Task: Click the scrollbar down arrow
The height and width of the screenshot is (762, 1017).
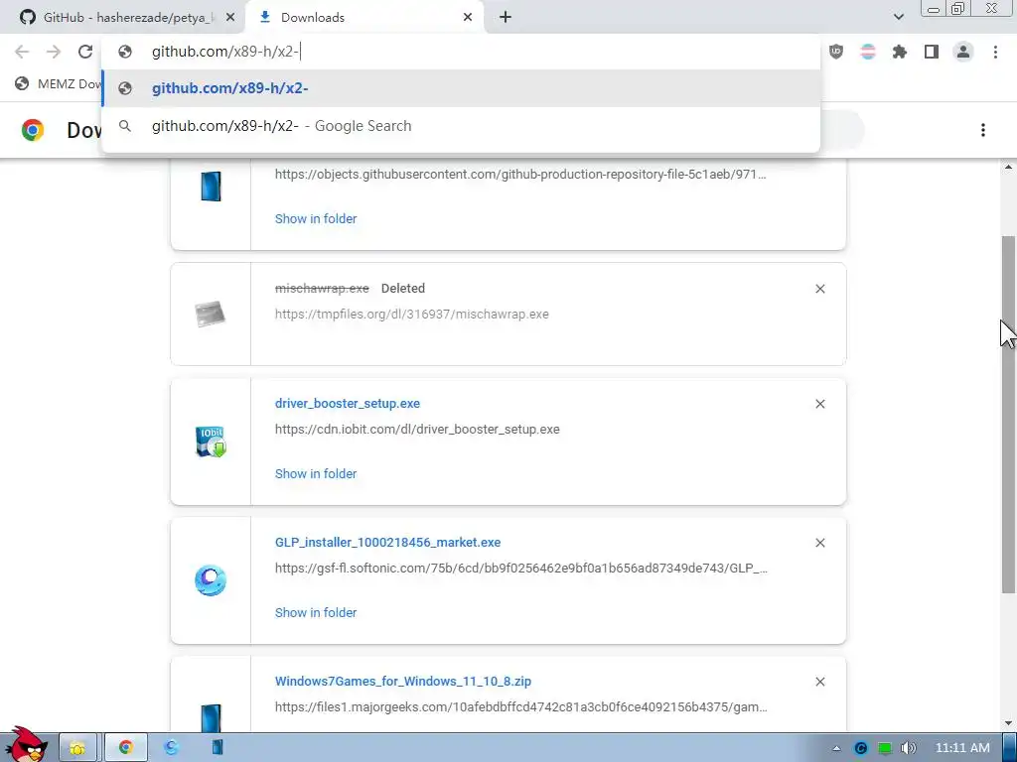Action: pyautogui.click(x=1008, y=723)
